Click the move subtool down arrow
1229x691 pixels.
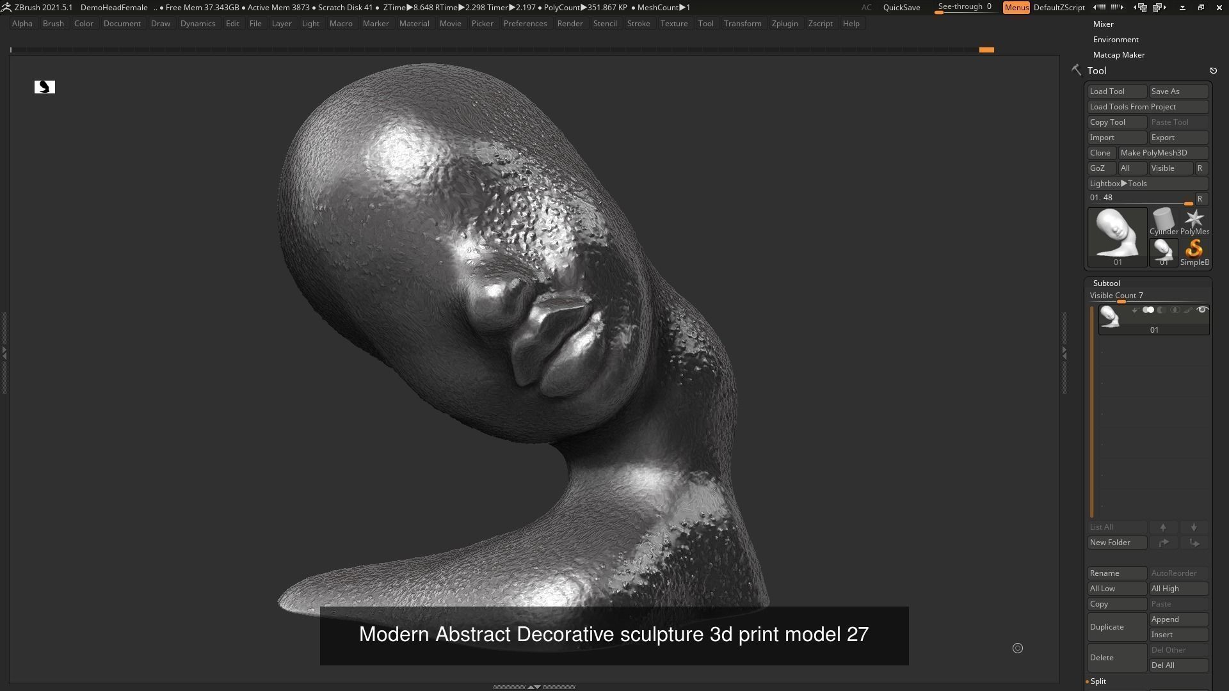click(1194, 527)
